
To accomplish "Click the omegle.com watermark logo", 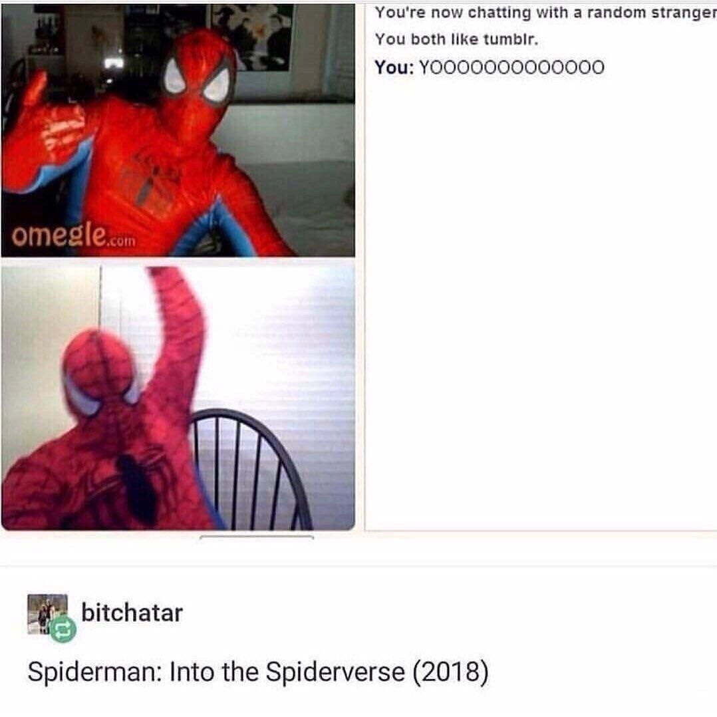I will click(74, 235).
